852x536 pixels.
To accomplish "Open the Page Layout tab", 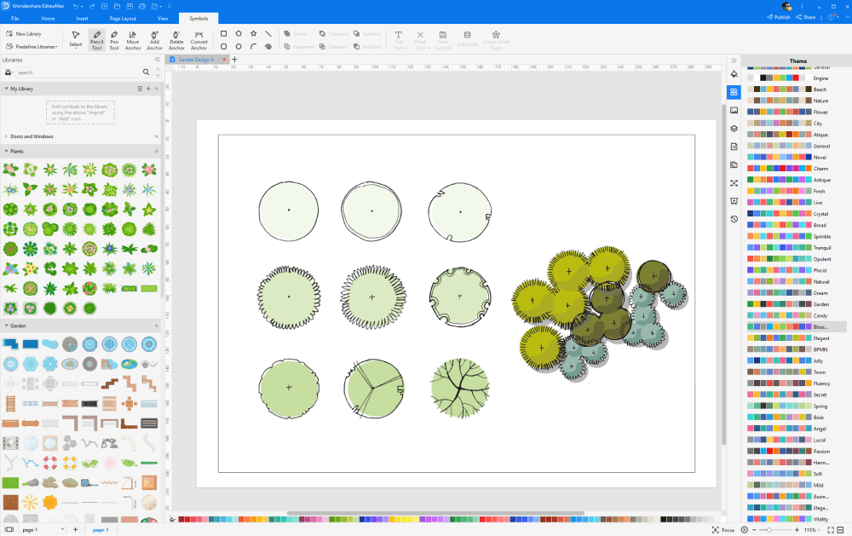I will click(123, 19).
